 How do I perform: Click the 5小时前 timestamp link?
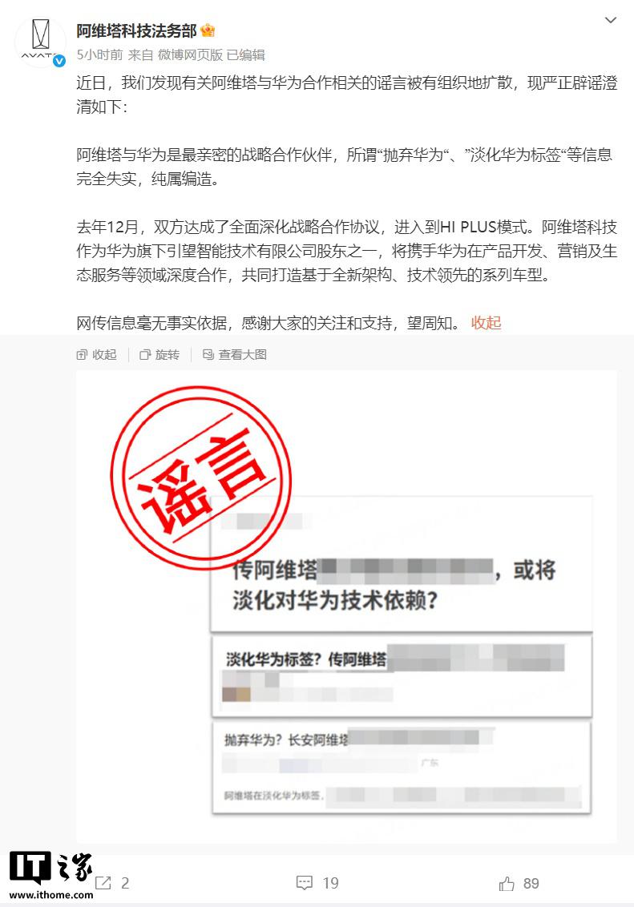tap(99, 55)
